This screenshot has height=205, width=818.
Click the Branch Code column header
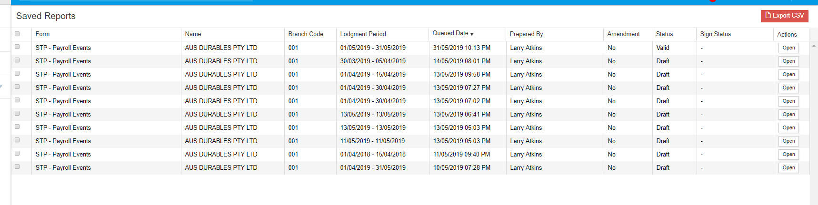click(x=306, y=34)
